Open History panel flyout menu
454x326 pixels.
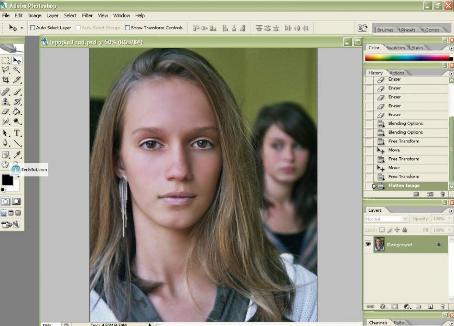[x=451, y=74]
